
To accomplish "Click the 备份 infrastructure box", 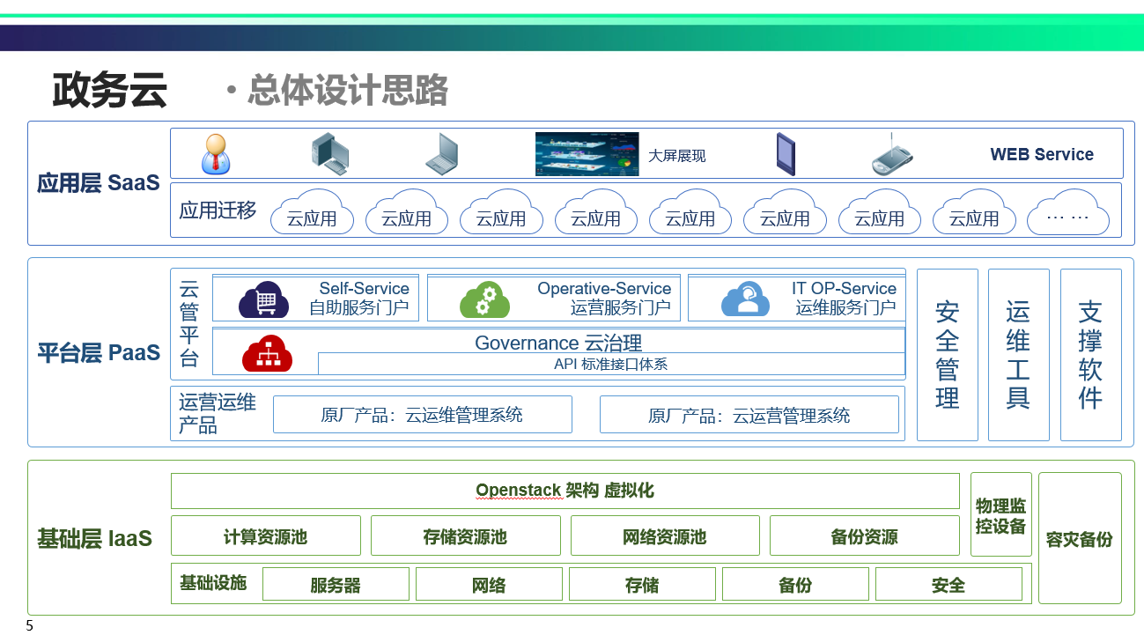I will pos(795,584).
